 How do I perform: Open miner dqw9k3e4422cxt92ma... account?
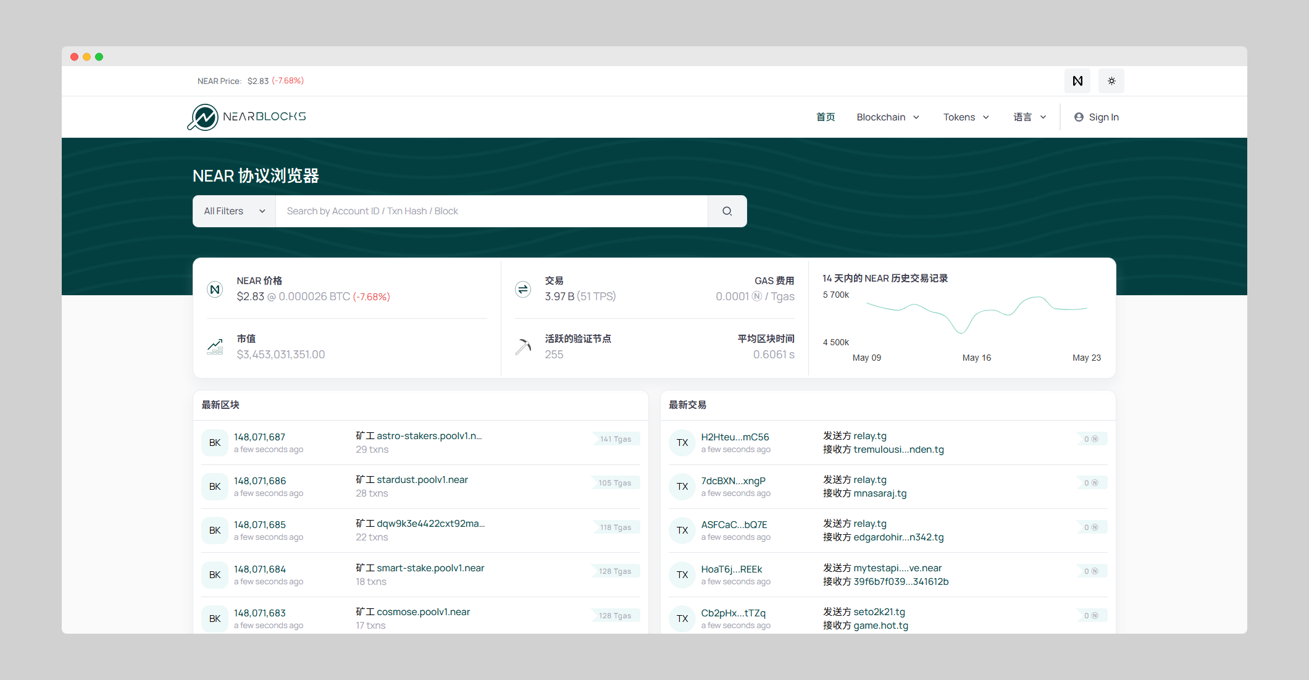tap(431, 524)
